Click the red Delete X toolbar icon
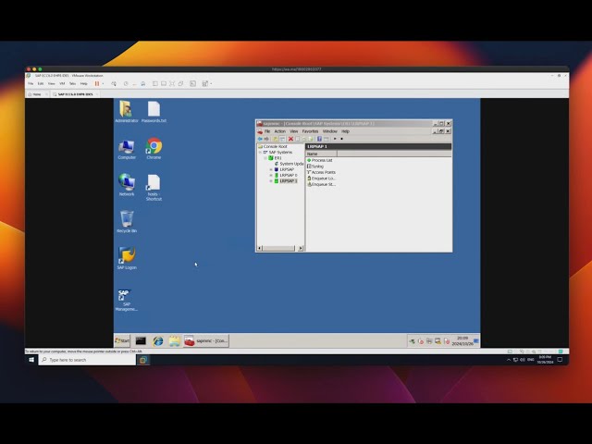This screenshot has height=444, width=592. click(x=290, y=139)
